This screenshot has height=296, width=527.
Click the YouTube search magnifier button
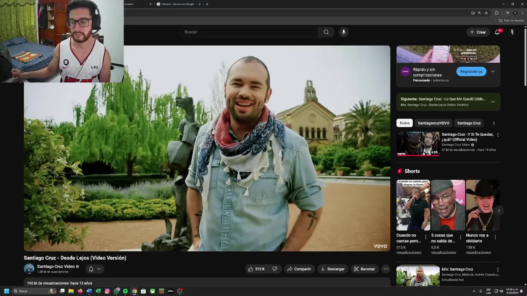(326, 32)
